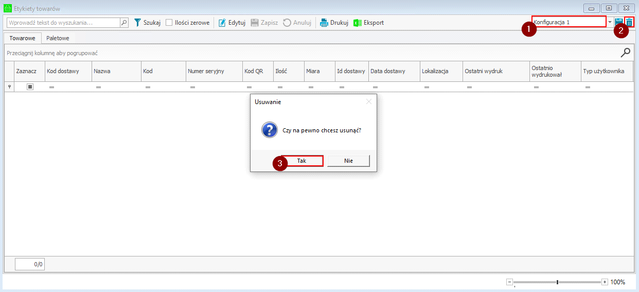The image size is (639, 292).
Task: Click the Drukuj printer icon
Action: [324, 23]
